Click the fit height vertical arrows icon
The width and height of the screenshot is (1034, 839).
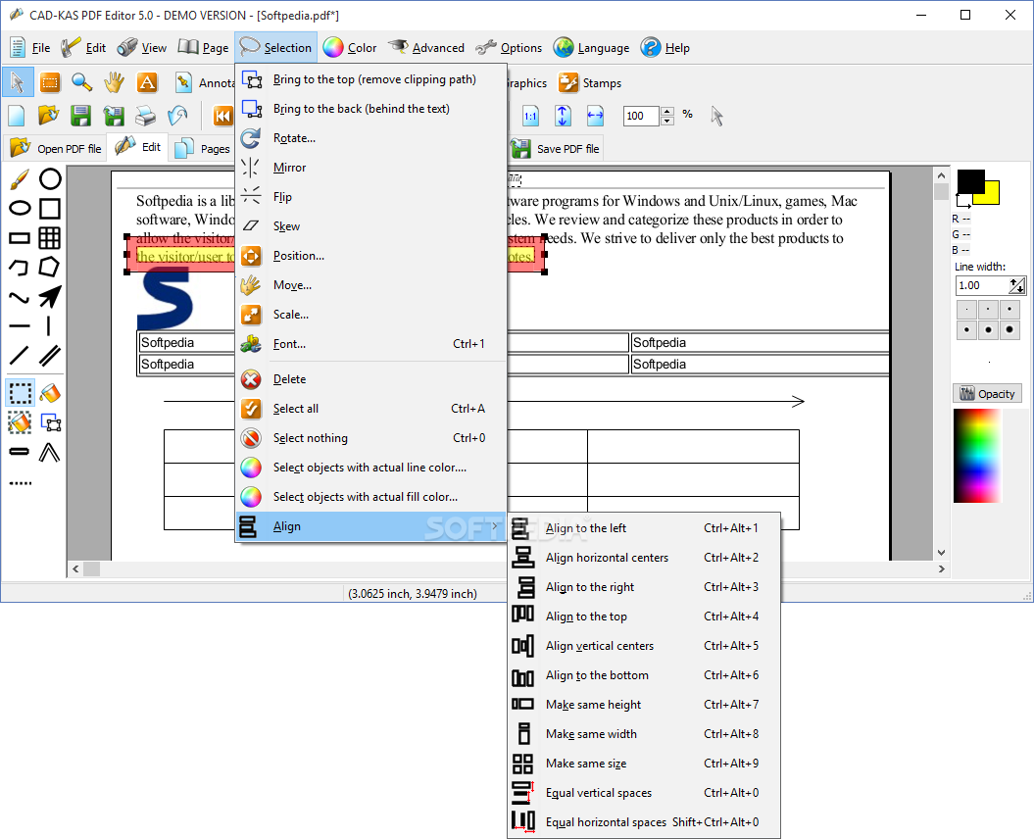(563, 116)
